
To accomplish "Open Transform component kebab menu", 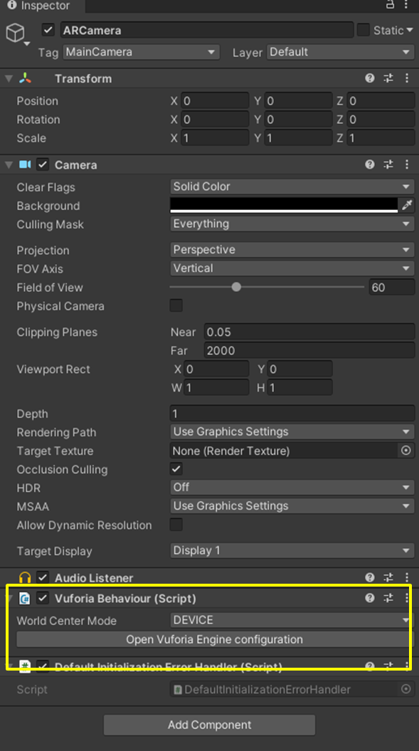I will pyautogui.click(x=406, y=78).
